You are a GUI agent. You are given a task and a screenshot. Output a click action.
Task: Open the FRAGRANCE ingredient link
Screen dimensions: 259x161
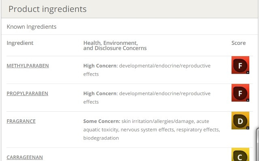tap(21, 121)
